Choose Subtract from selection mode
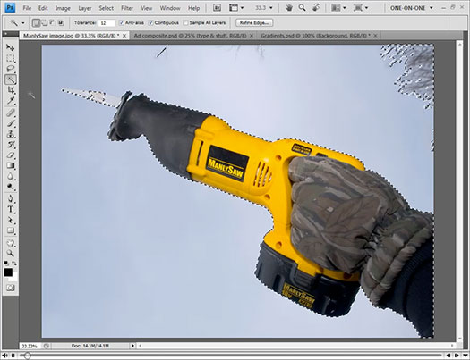Image resolution: width=470 pixels, height=360 pixels. point(52,22)
